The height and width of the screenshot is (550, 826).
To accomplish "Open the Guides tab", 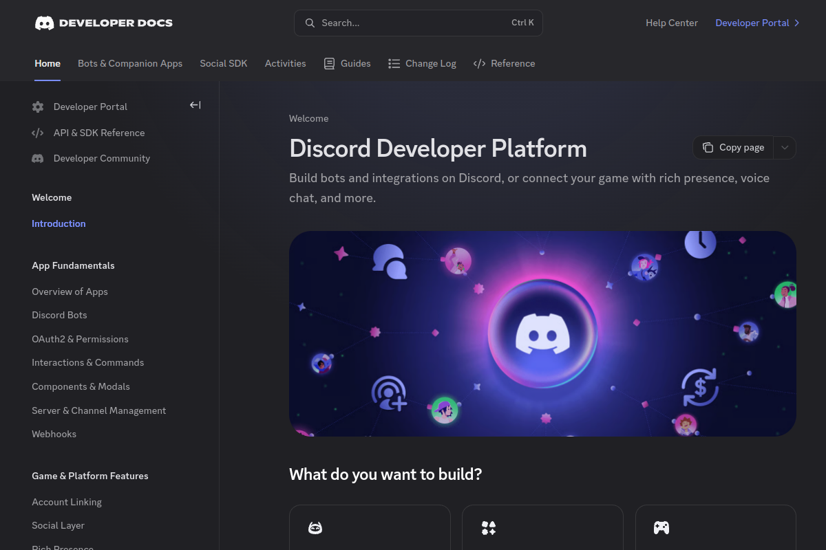I will [347, 63].
